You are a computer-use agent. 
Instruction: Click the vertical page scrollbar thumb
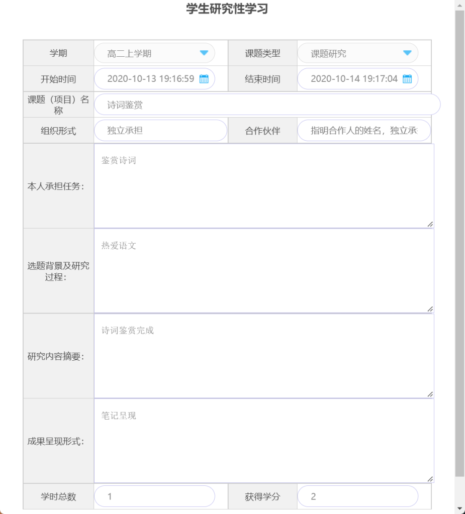(459, 241)
